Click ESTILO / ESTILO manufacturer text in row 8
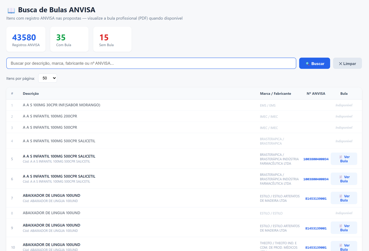Image resolution: width=369 pixels, height=251 pixels. 271,213
